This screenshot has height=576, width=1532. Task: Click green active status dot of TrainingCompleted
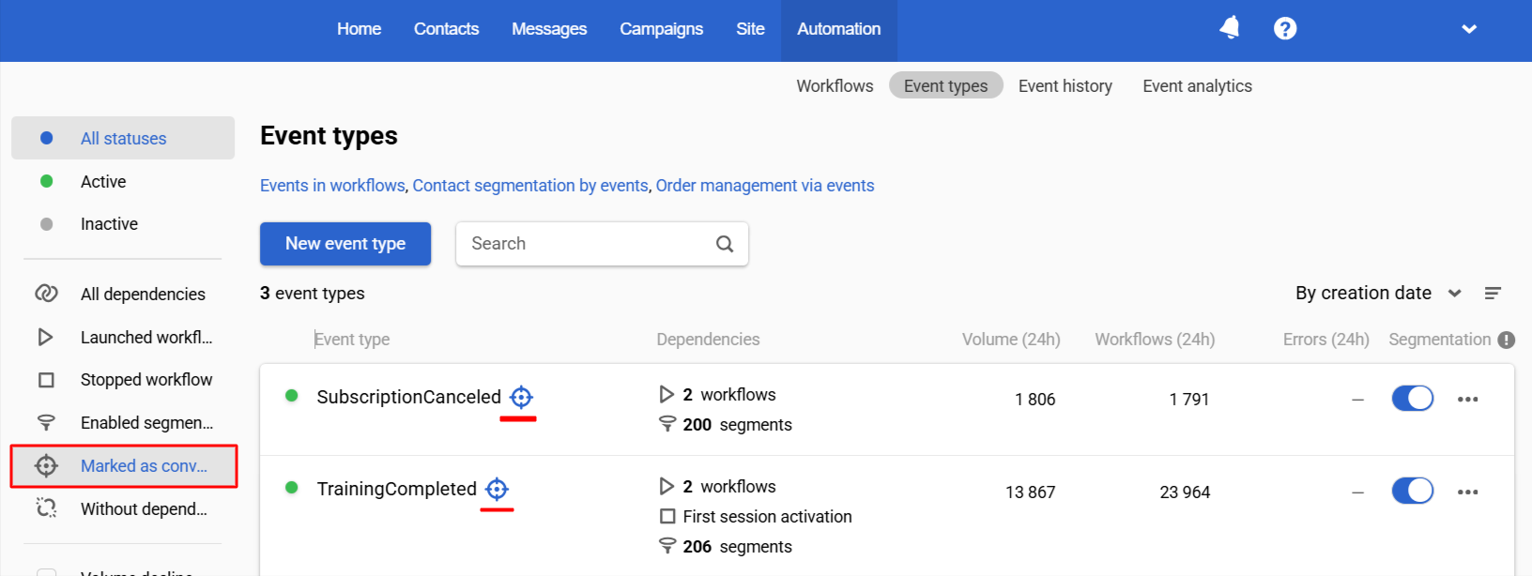pos(292,488)
